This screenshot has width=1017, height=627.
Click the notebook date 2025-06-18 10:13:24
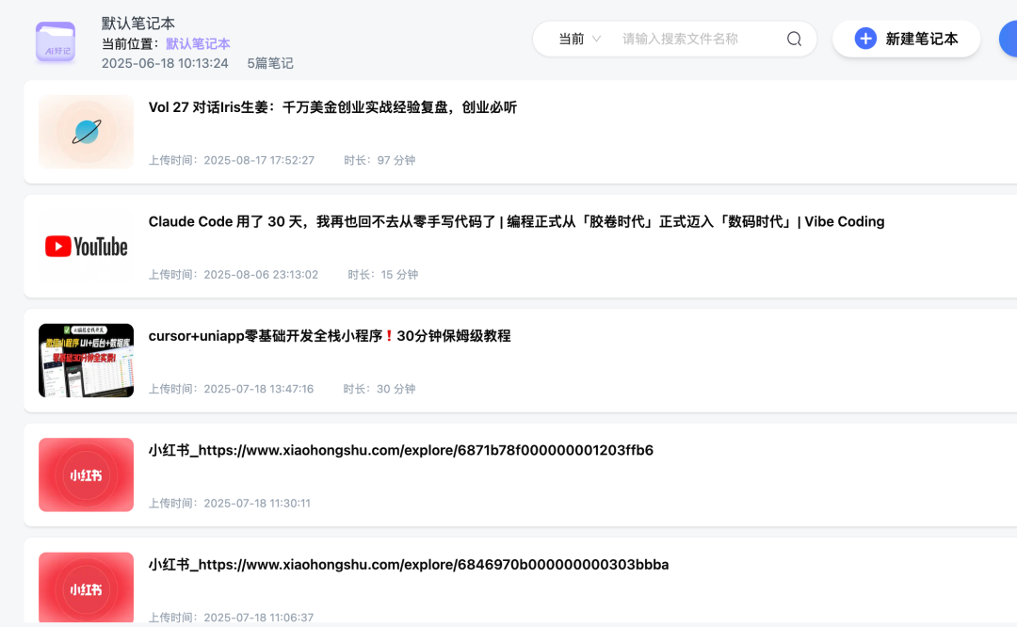pos(165,63)
